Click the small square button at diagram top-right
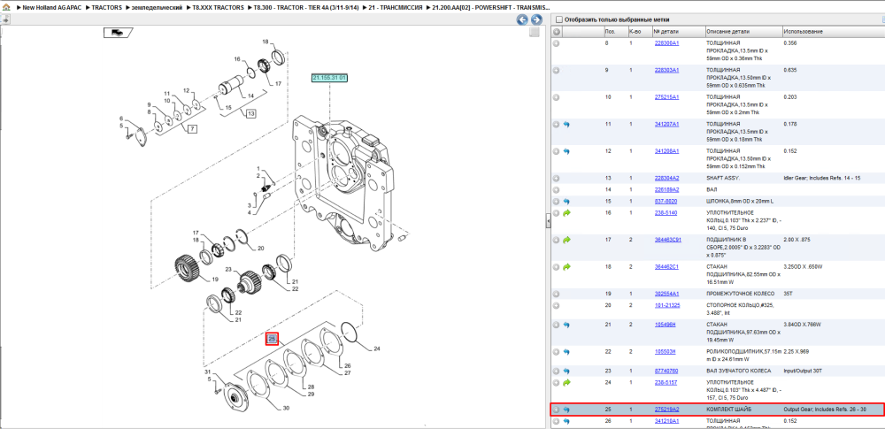 [x=534, y=33]
